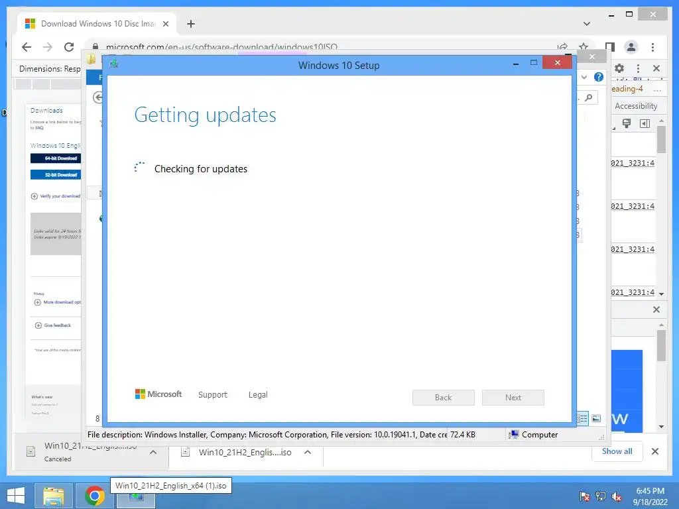Viewport: 679px width, 509px height.
Task: Open the Chrome three-dot menu
Action: [x=652, y=47]
